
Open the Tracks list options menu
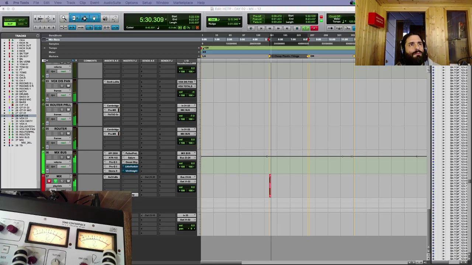(38, 36)
